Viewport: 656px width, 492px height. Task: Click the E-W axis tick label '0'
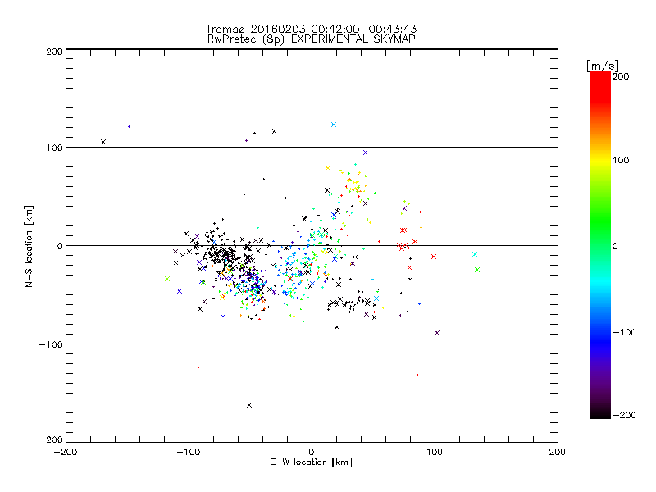[312, 452]
